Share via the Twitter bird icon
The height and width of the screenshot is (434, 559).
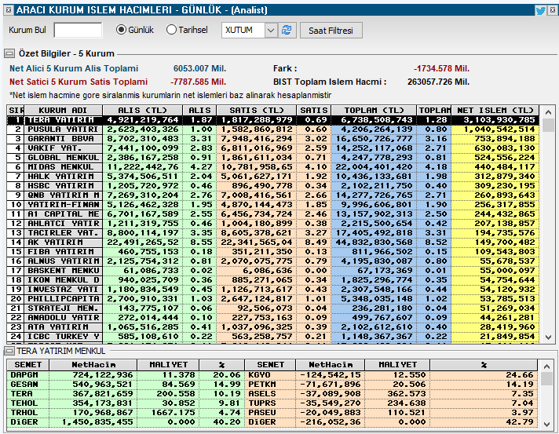[540, 10]
